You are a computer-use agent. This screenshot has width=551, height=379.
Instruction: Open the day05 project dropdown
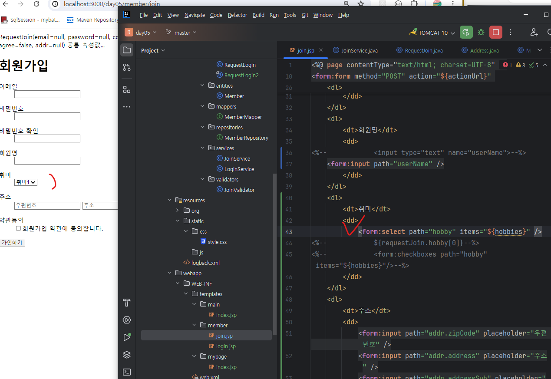pyautogui.click(x=141, y=33)
